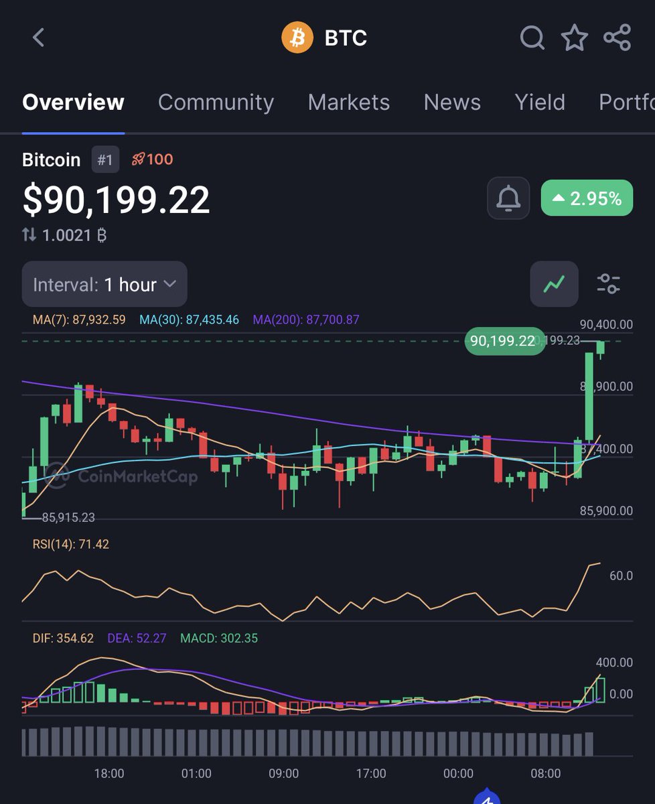Tap the 400.00 MACD axis label

coord(614,662)
